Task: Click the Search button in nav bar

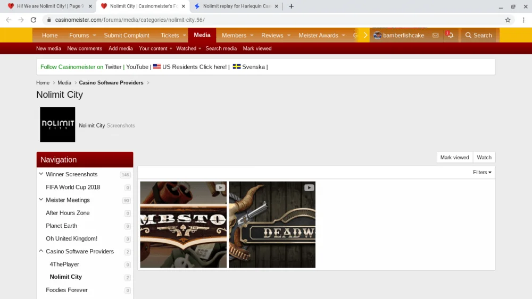Action: pyautogui.click(x=478, y=35)
